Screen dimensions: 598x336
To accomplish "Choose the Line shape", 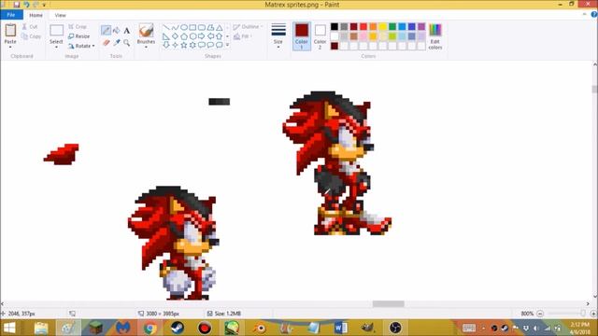I will click(166, 27).
